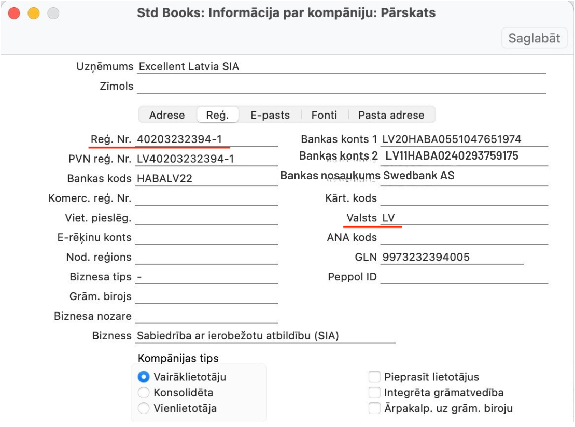Focus the empty Peppol ID field
The image size is (575, 427).
[464, 277]
